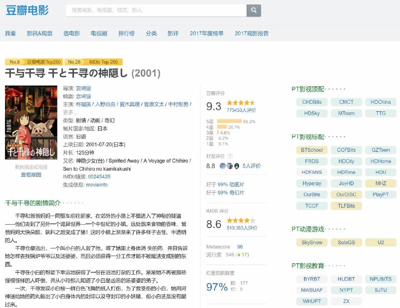Open the 分类 menu item
Screen dimensions: 400x308
[x=151, y=33]
